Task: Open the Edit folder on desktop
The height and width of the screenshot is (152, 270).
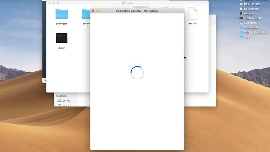Action: coord(244,37)
